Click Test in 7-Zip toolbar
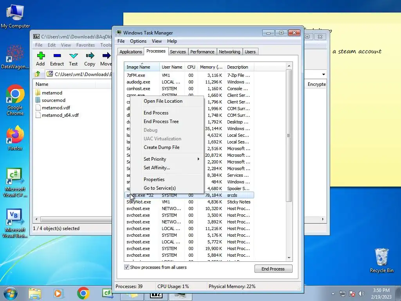Image resolution: width=401 pixels, height=301 pixels. pos(73,59)
